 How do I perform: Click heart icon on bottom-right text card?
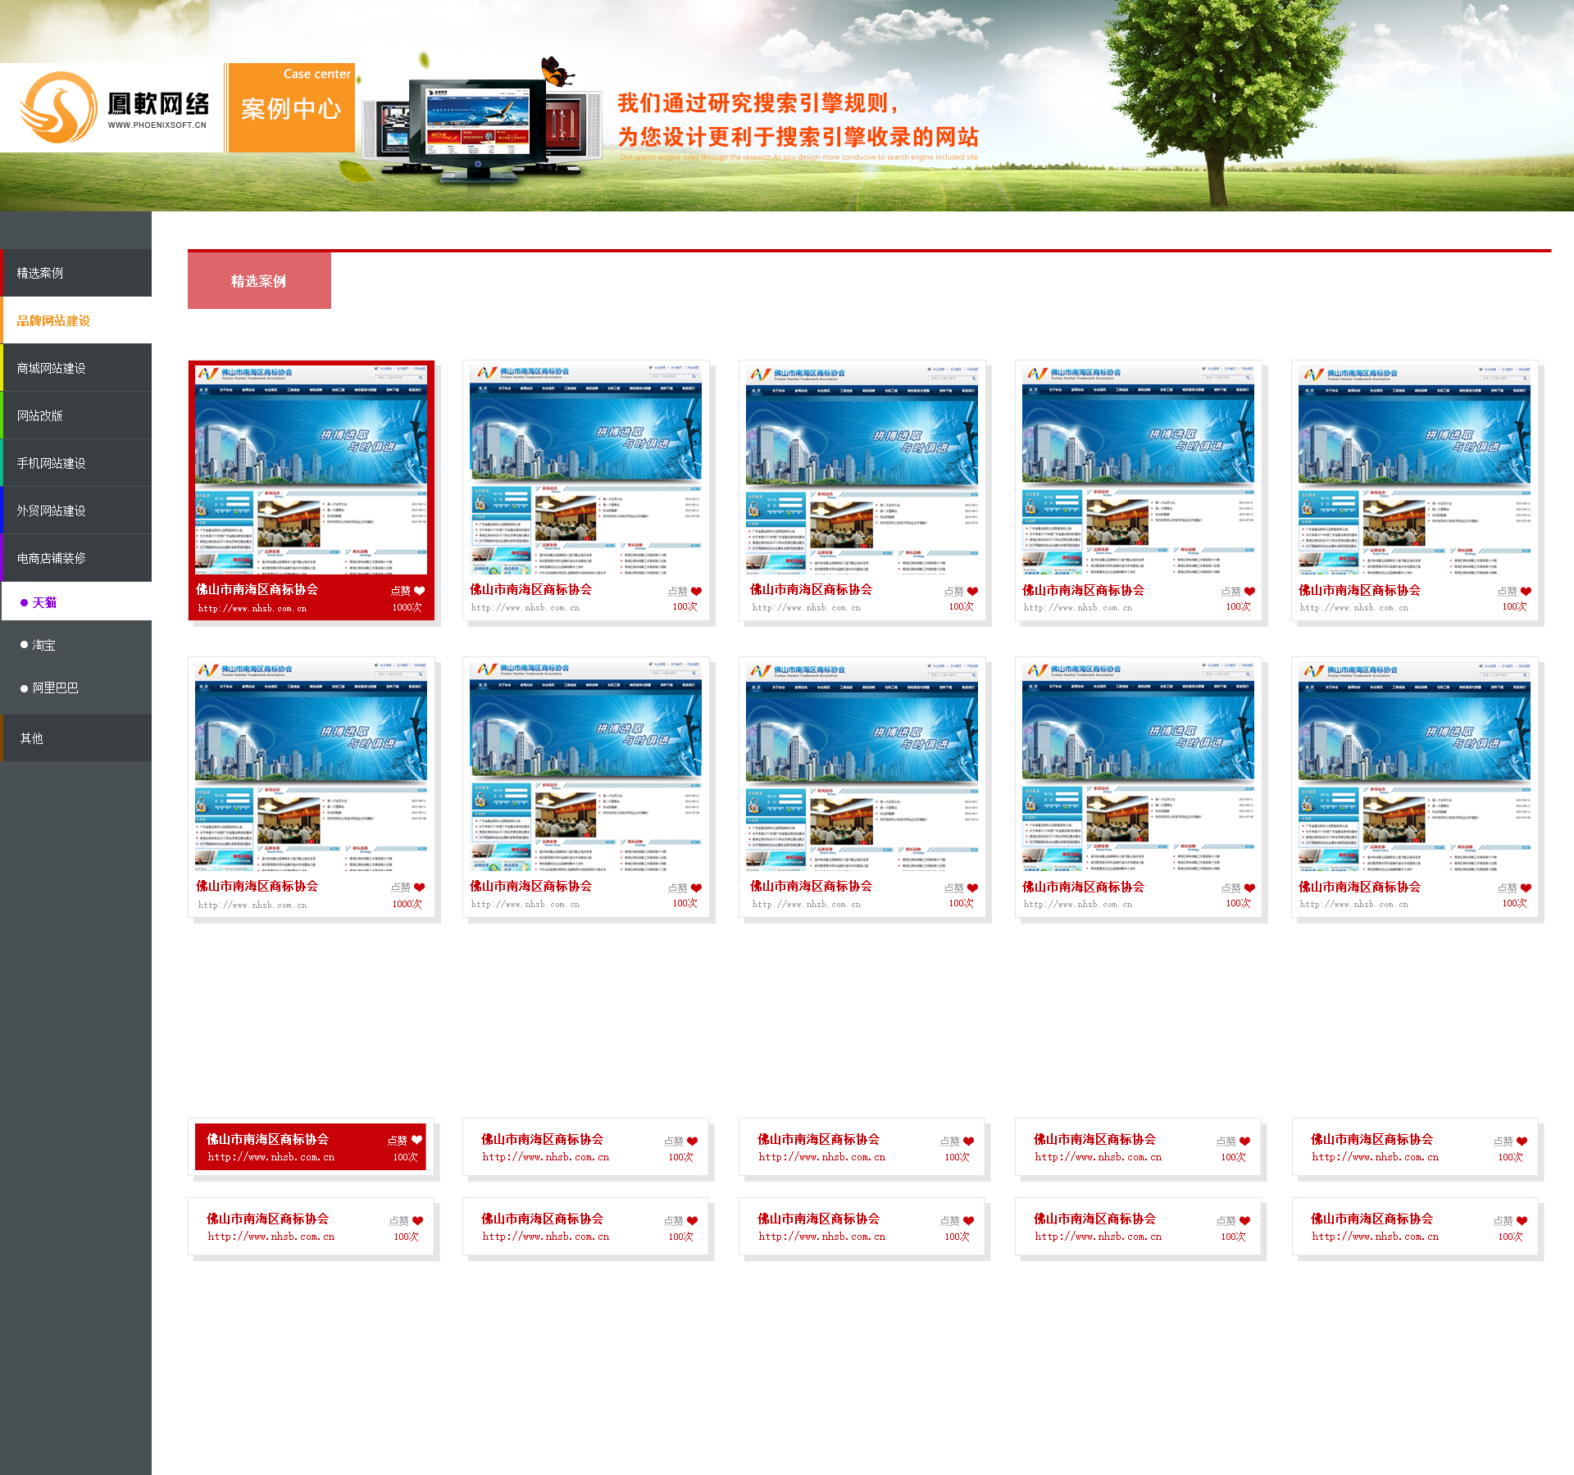click(x=1522, y=1221)
